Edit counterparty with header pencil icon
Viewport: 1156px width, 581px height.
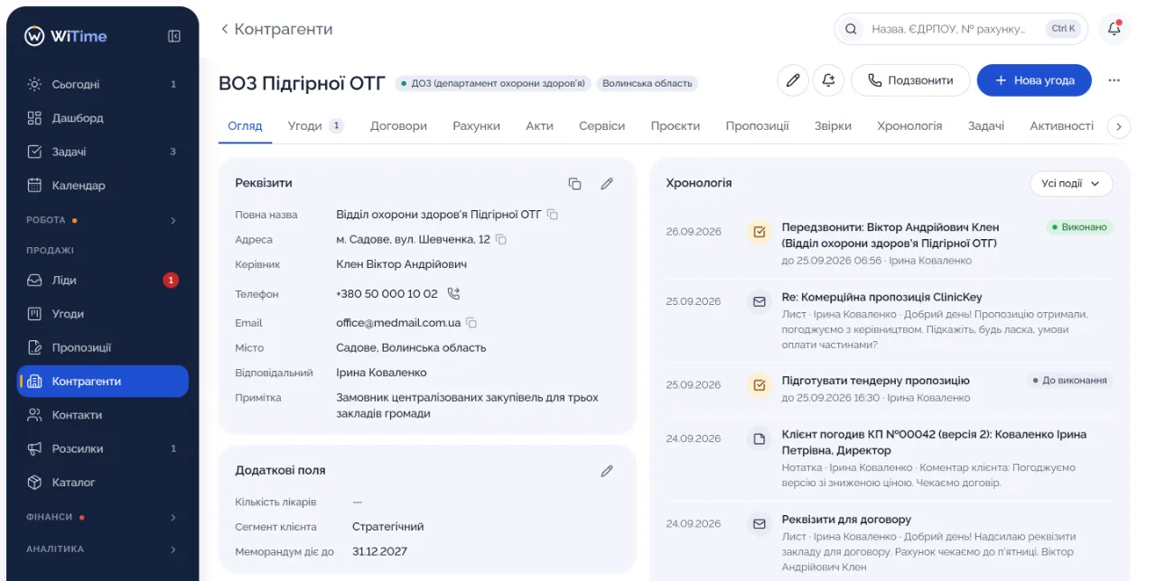793,80
